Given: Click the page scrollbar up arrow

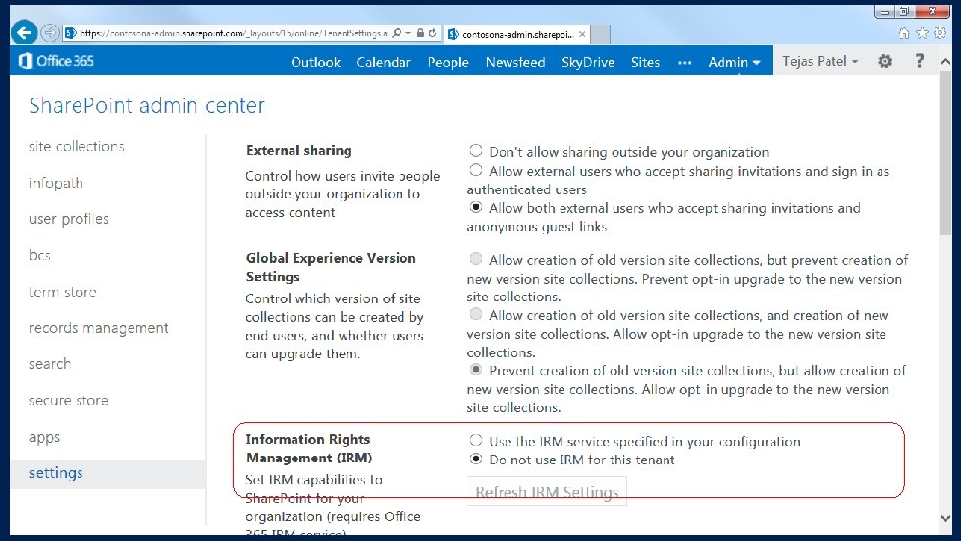Looking at the screenshot, I should (x=945, y=61).
